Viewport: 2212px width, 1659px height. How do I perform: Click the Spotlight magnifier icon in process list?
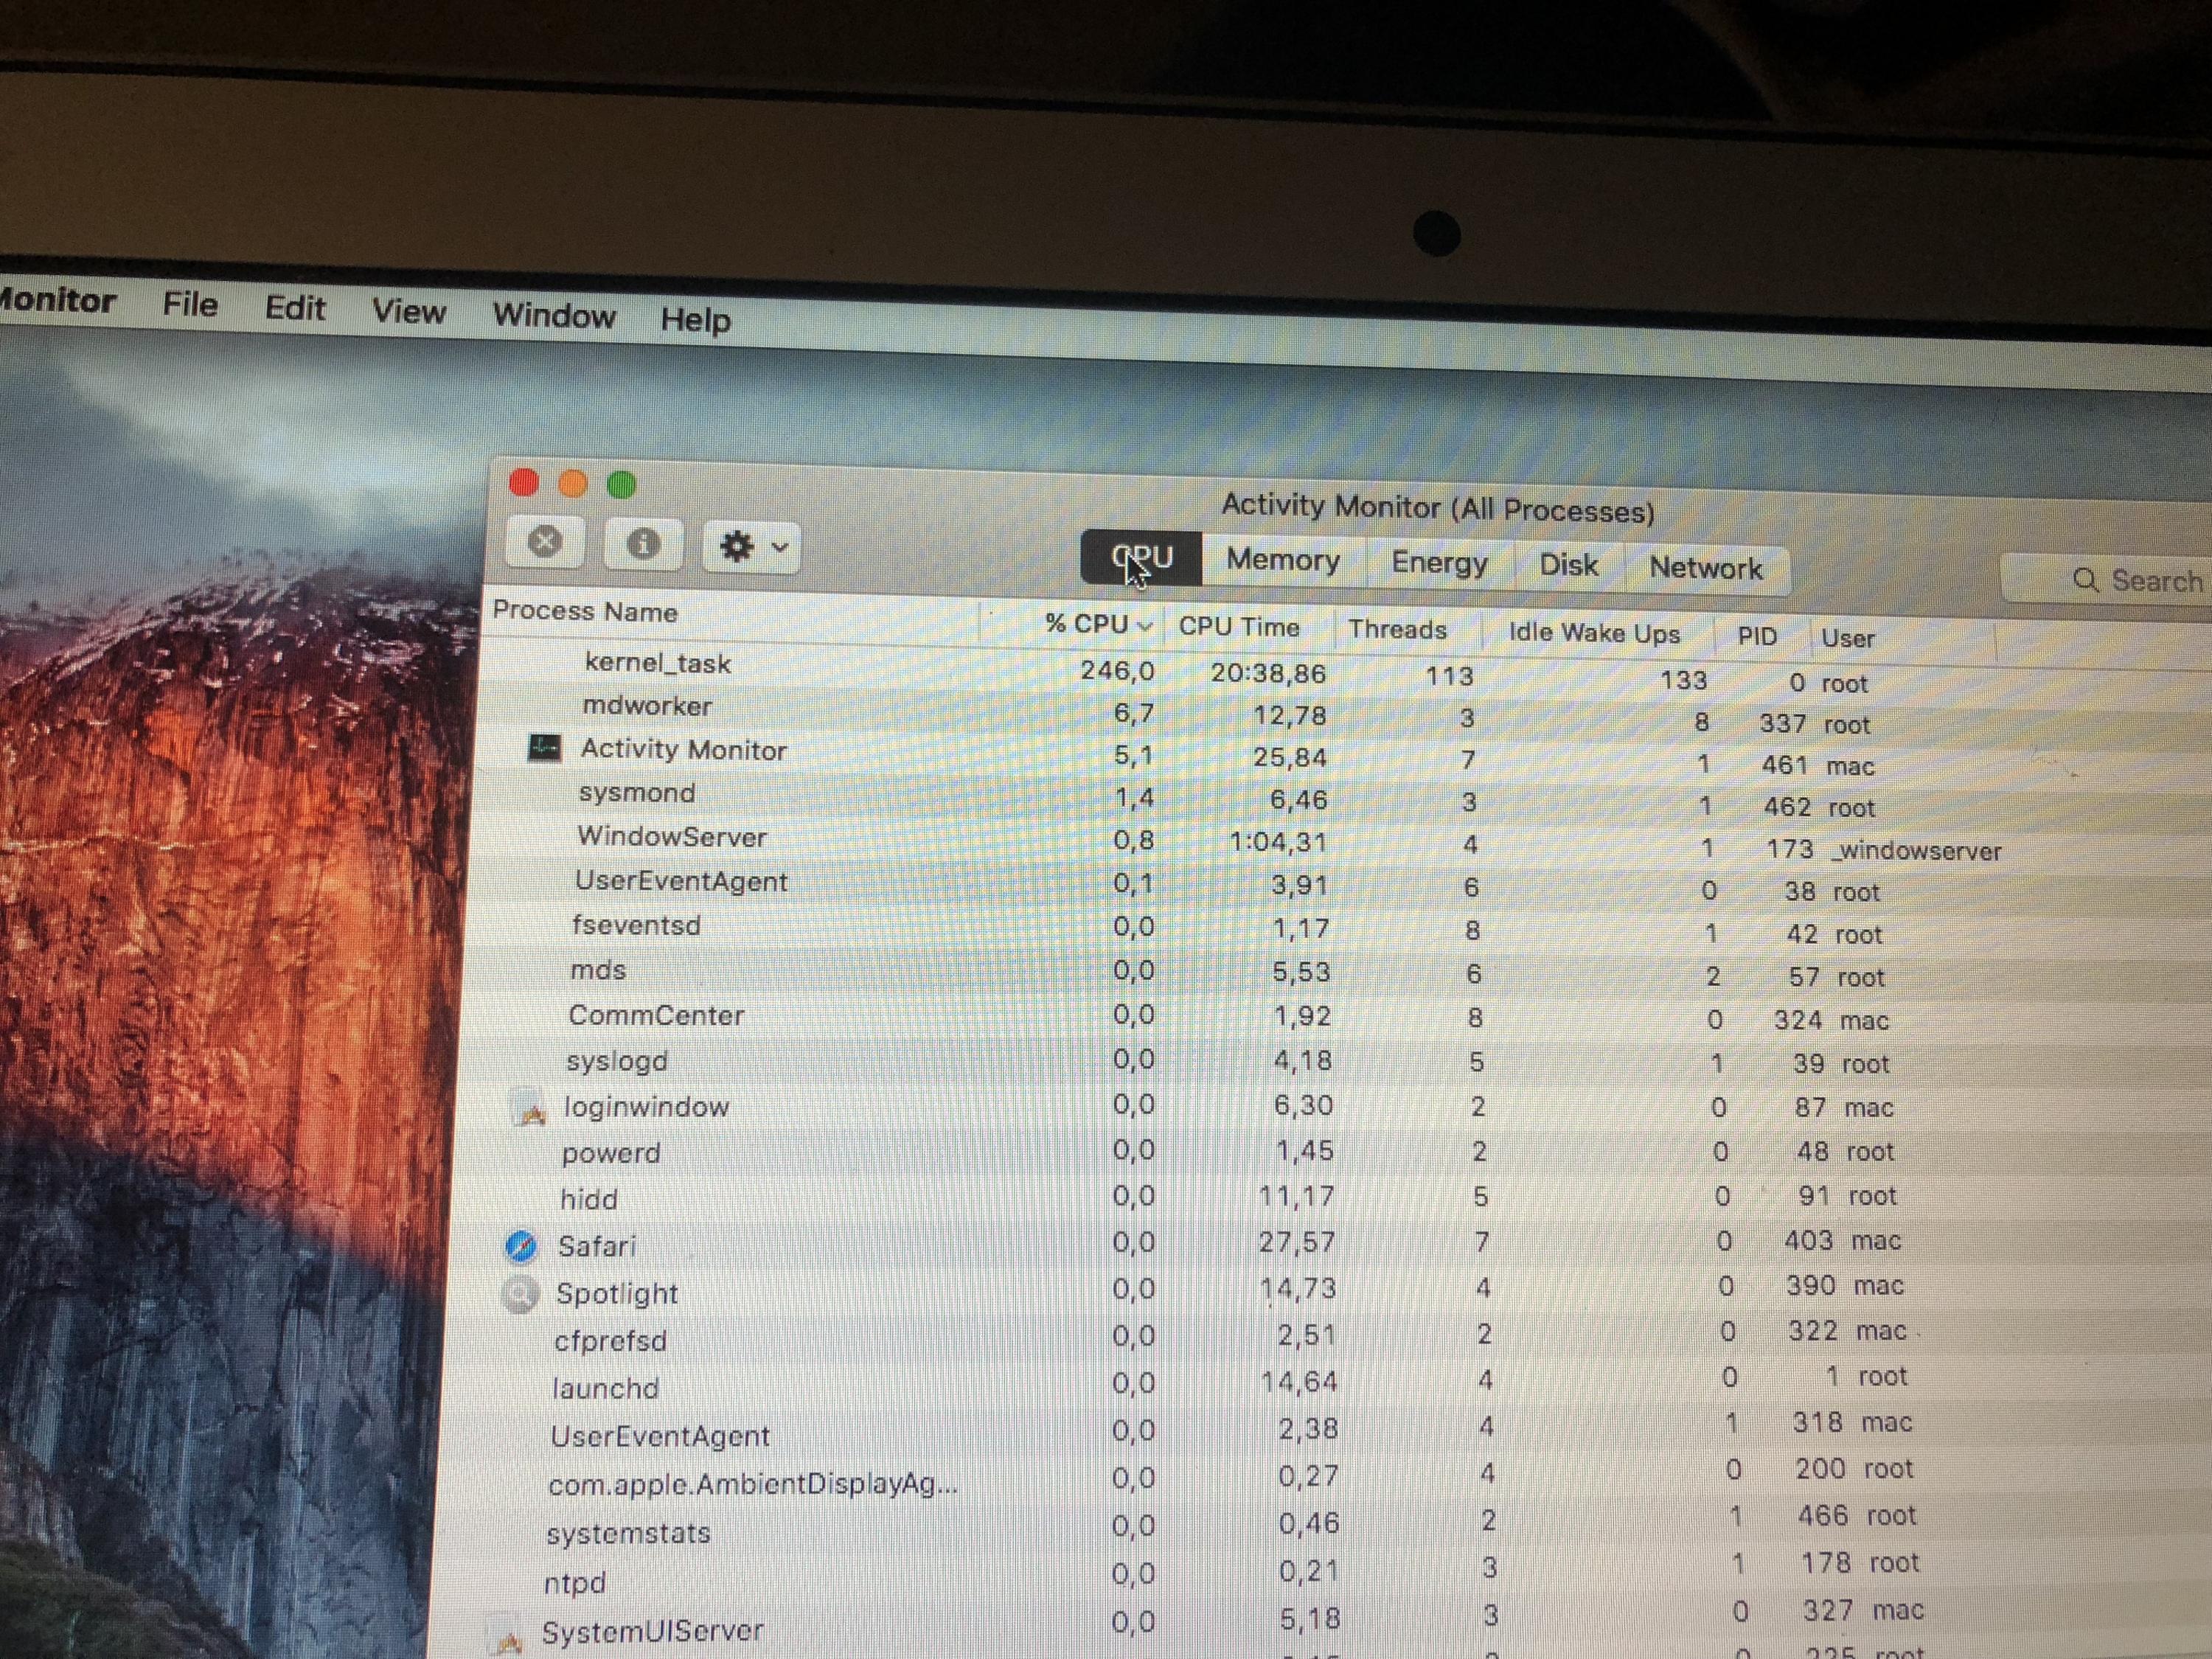[x=520, y=1294]
